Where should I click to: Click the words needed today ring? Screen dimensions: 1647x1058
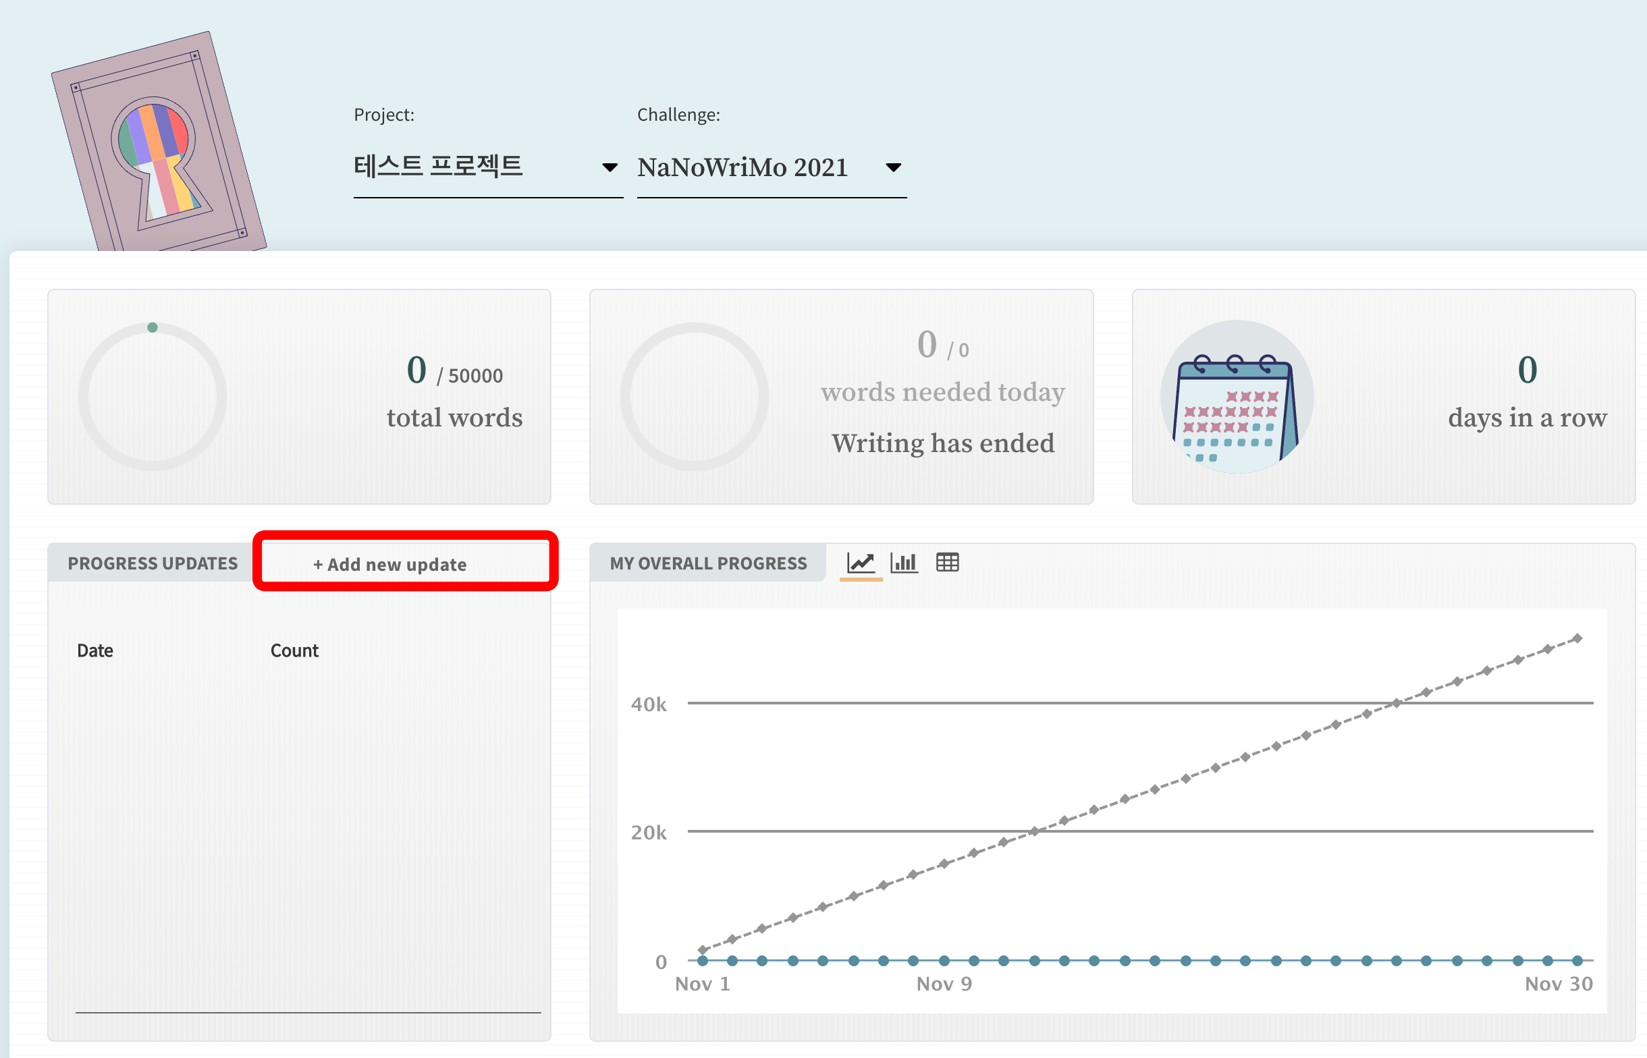pos(694,397)
